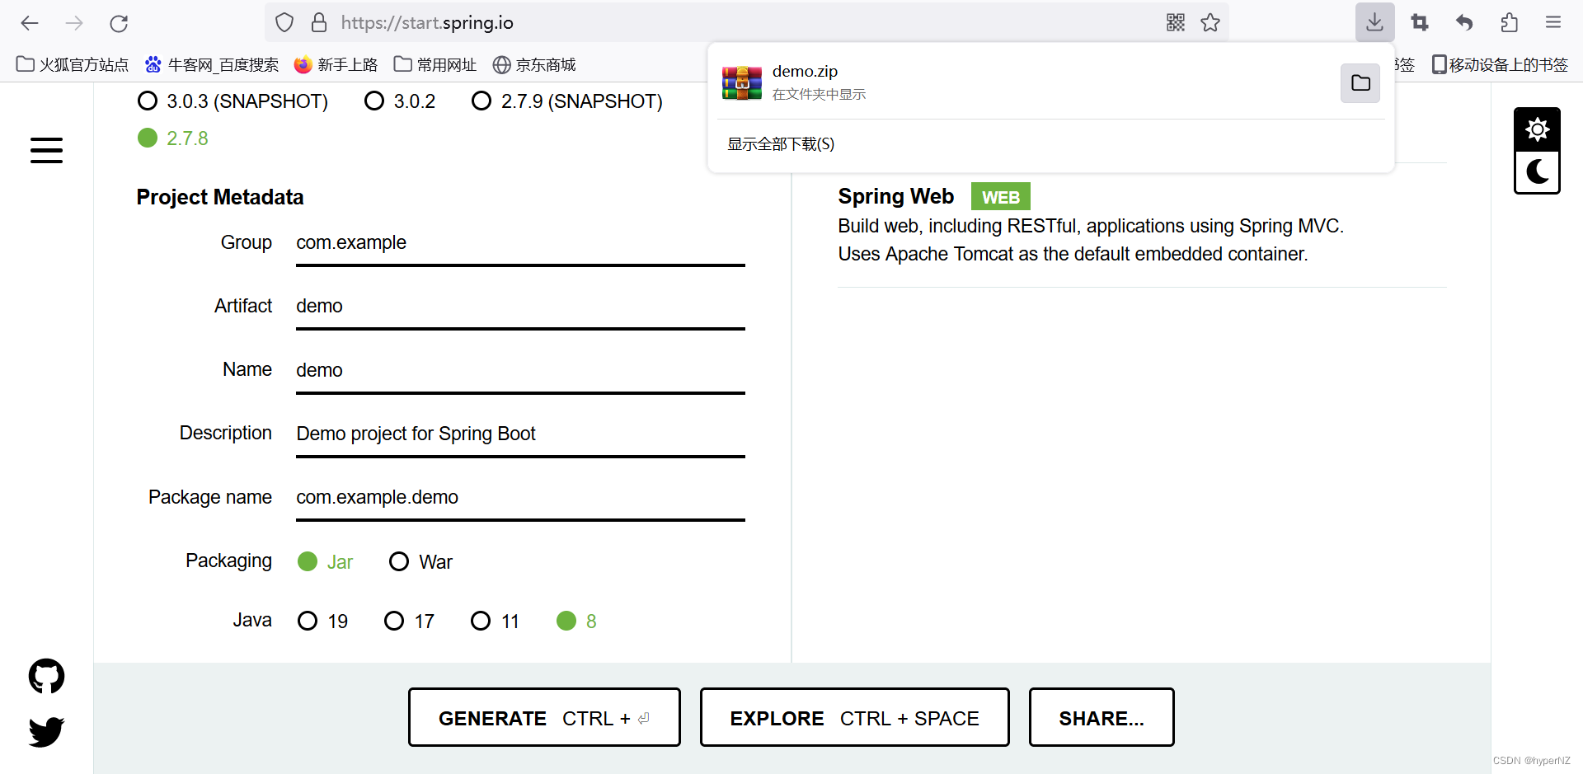This screenshot has height=774, width=1583.
Task: Open the extensions puzzle icon
Action: pos(1509,22)
